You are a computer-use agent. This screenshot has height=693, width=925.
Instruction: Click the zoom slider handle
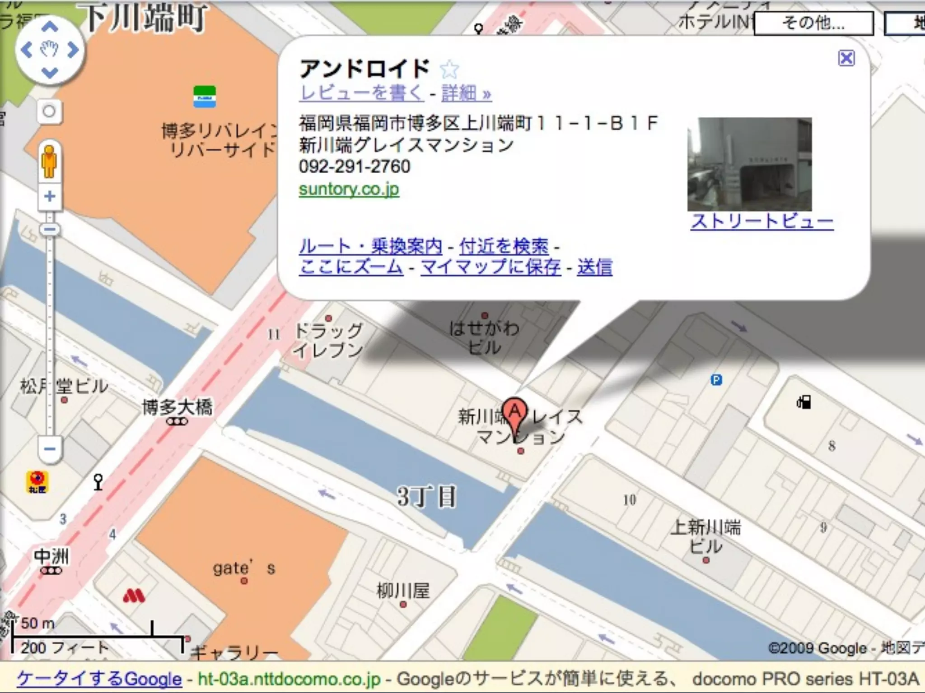[50, 230]
